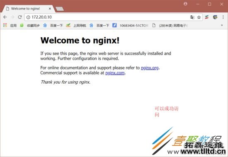Open the blue-yellow extension icon in toolbar
Viewport: 228px width, 157px height.
pos(215,17)
